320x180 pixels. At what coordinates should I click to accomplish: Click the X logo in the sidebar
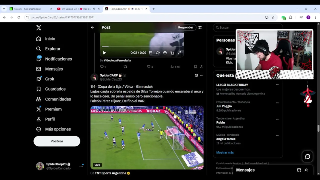tap(39, 28)
